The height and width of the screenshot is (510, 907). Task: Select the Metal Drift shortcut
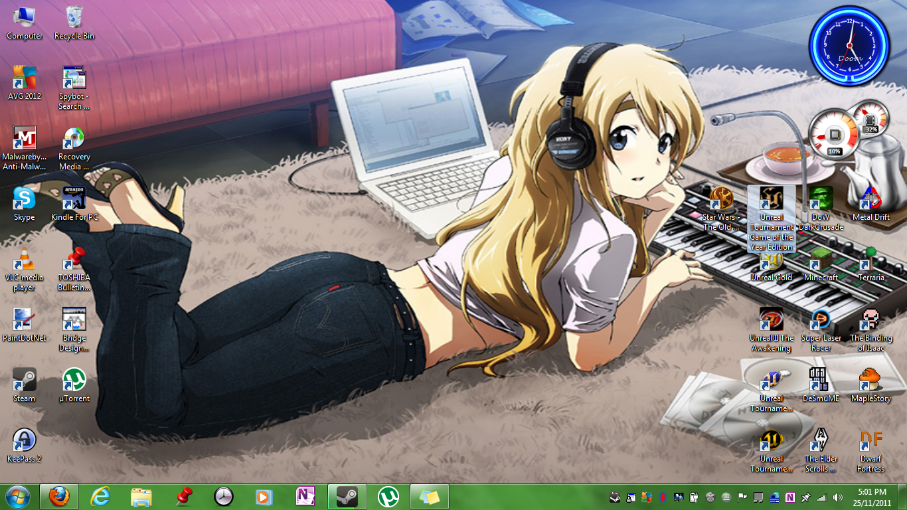[871, 204]
